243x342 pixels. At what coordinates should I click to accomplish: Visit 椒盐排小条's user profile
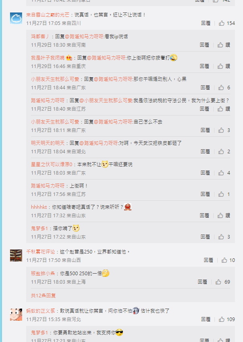pyautogui.click(x=43, y=273)
